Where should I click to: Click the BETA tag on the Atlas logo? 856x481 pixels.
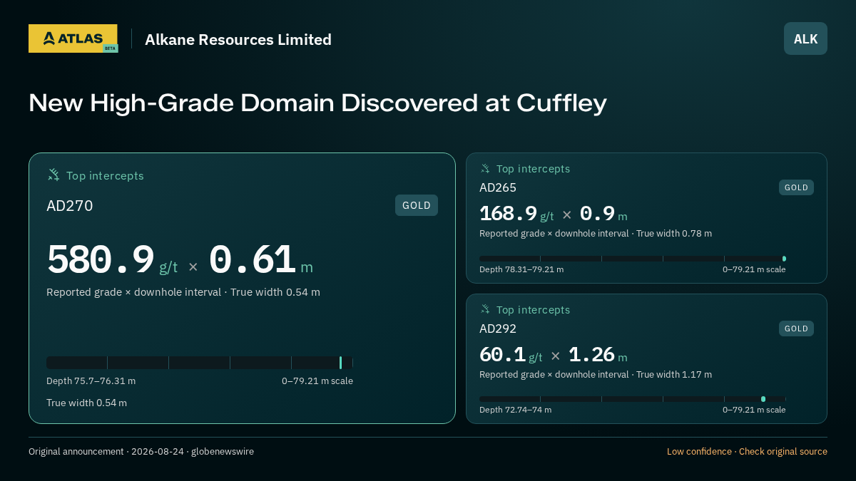[110, 48]
